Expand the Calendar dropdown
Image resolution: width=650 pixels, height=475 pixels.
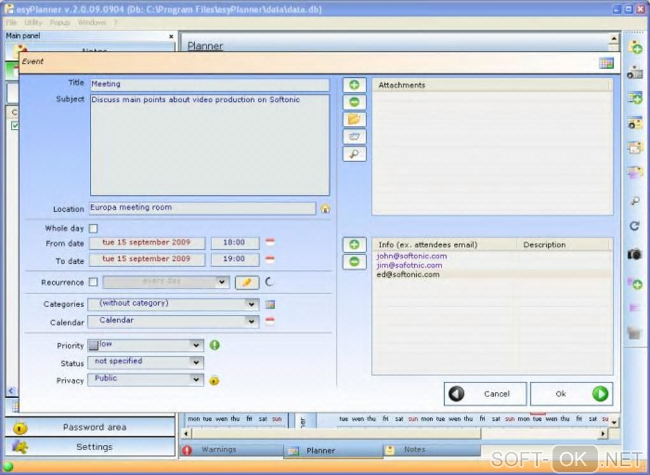tap(251, 321)
